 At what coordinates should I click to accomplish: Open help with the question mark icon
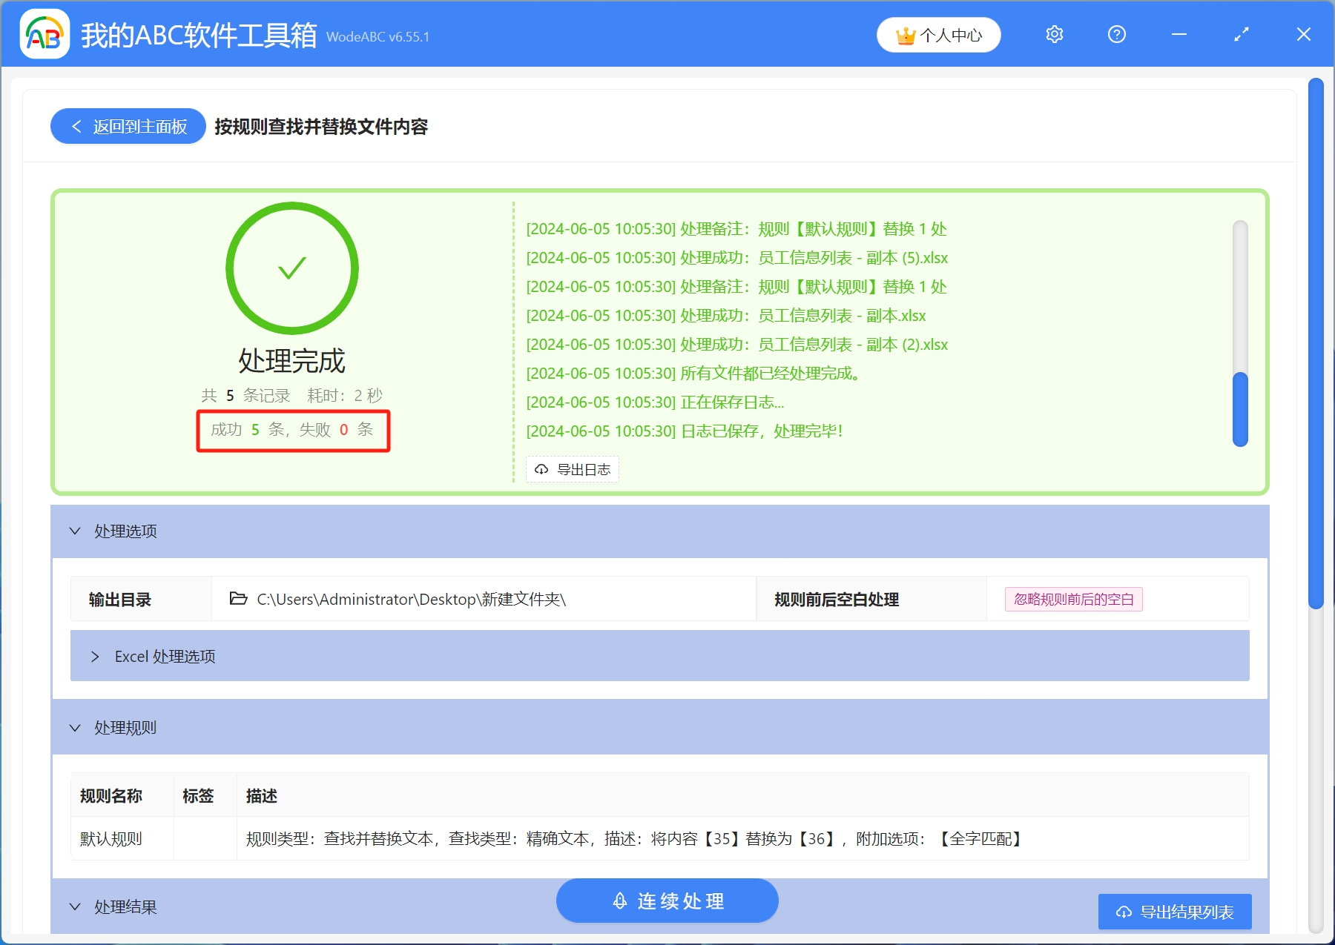[x=1116, y=34]
